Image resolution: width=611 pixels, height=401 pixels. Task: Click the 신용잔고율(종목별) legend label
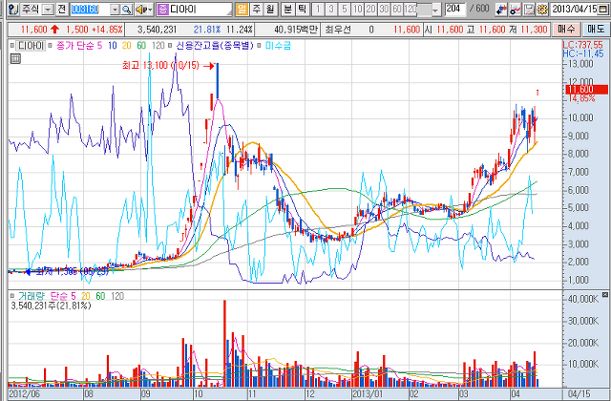(215, 46)
